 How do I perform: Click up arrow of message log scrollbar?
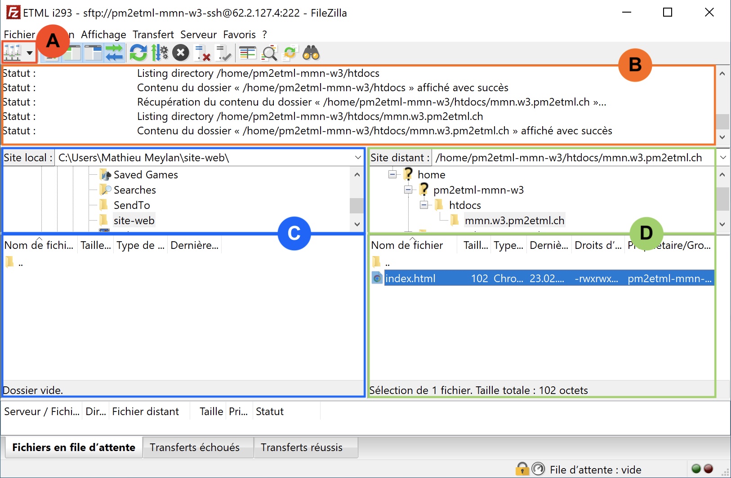click(x=722, y=73)
